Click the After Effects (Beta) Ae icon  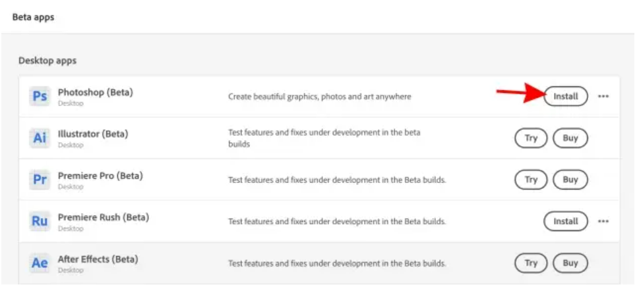(x=40, y=263)
